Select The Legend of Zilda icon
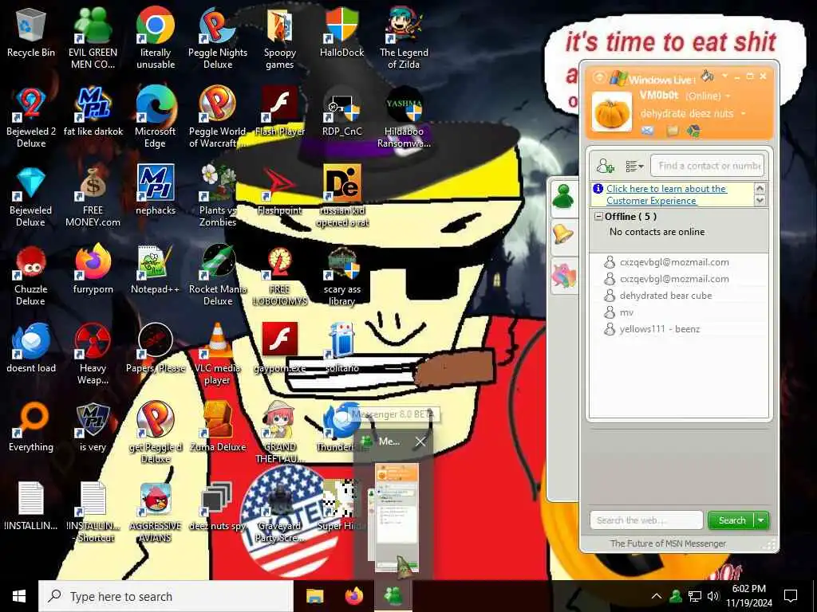817x612 pixels. (x=404, y=37)
